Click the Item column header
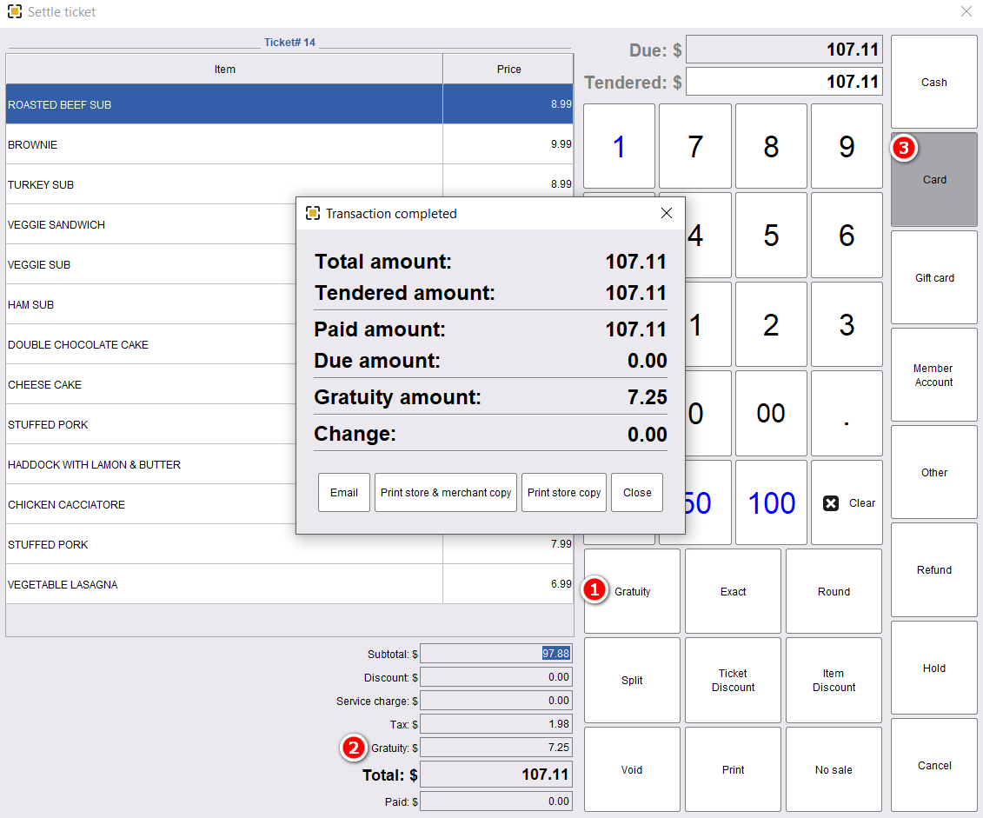The height and width of the screenshot is (818, 983). pyautogui.click(x=224, y=69)
